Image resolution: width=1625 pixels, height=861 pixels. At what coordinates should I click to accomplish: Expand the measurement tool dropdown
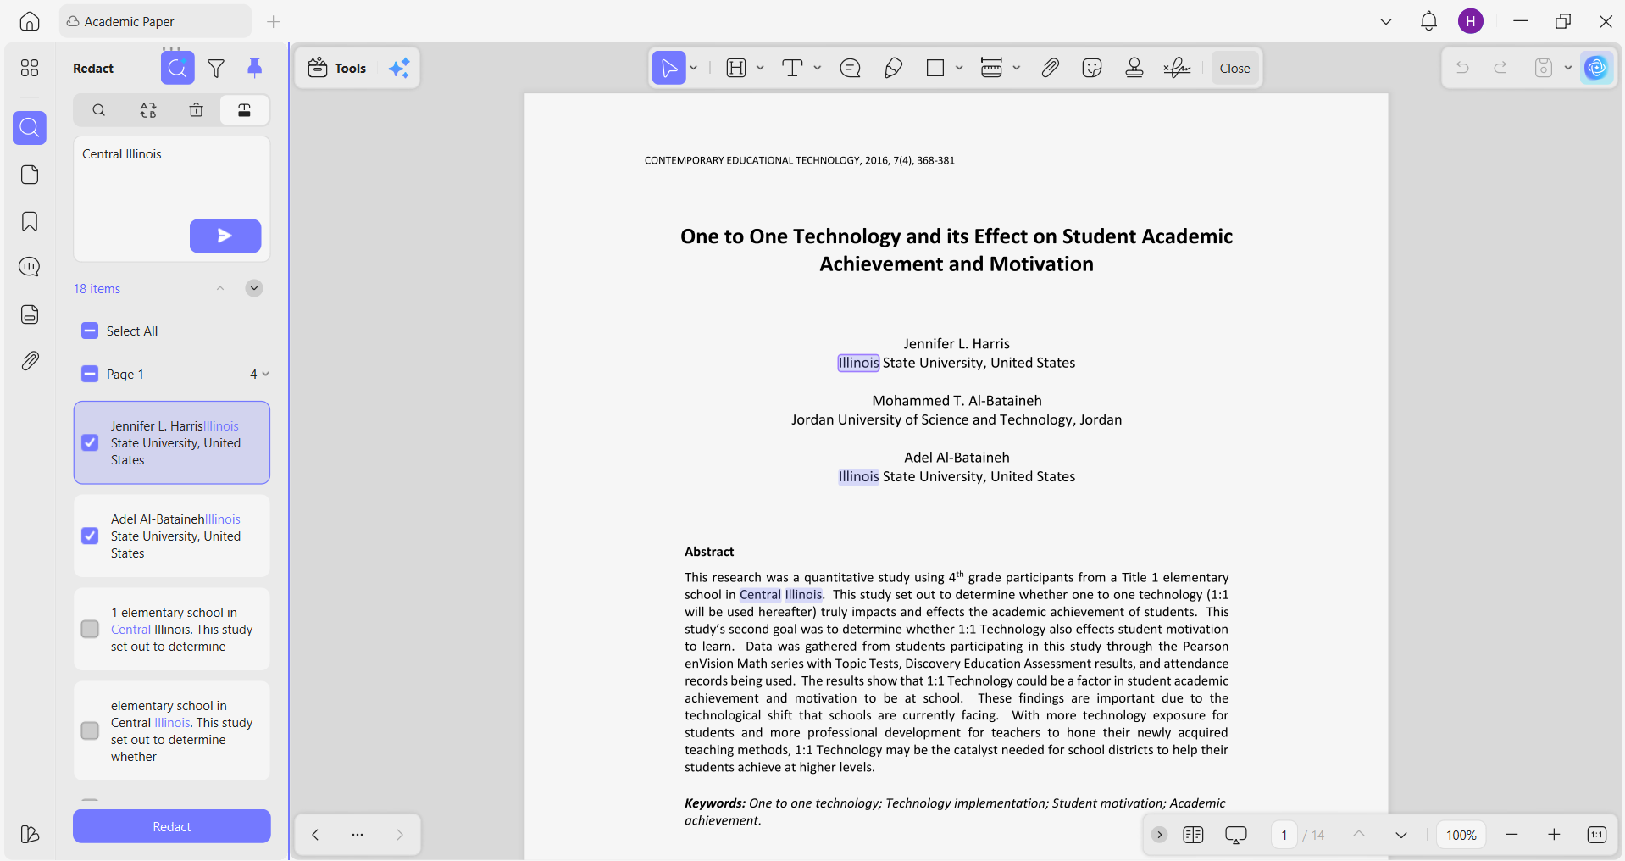[1017, 68]
